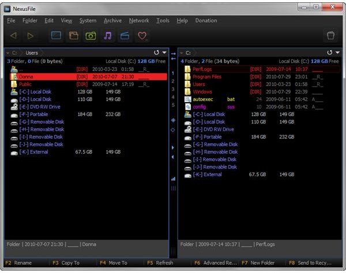Refresh the right C: pane

pos(329,53)
